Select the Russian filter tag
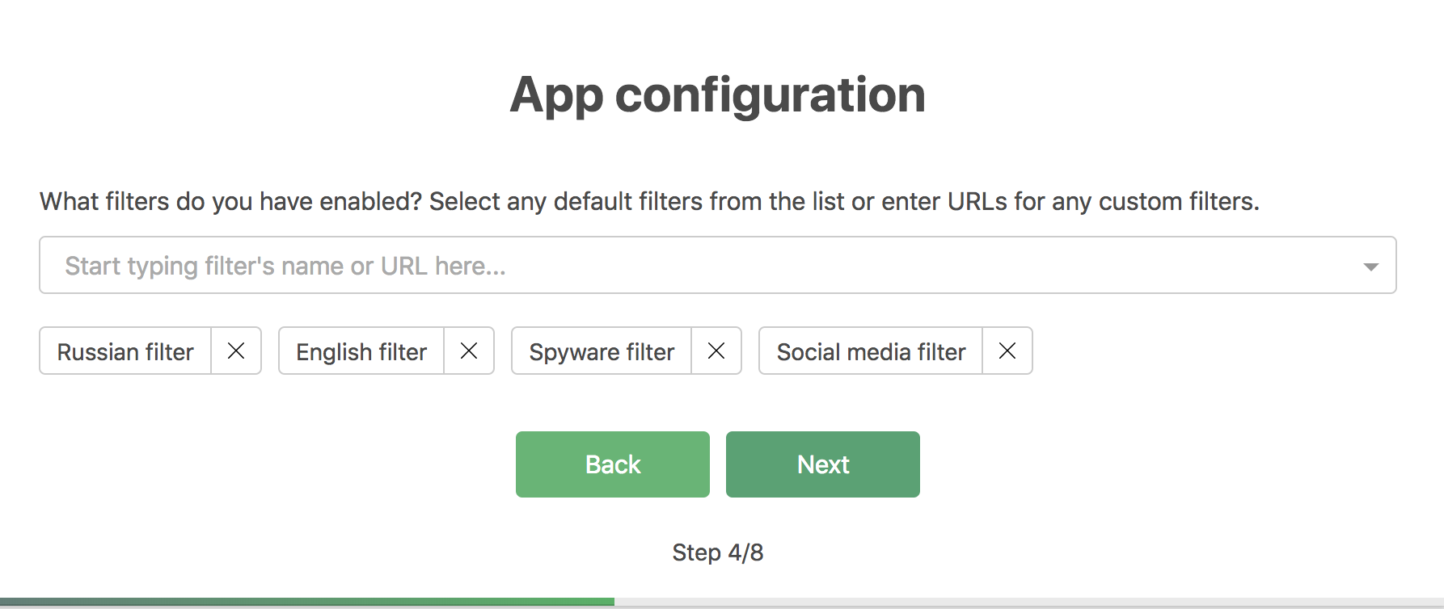1444x609 pixels. [125, 351]
